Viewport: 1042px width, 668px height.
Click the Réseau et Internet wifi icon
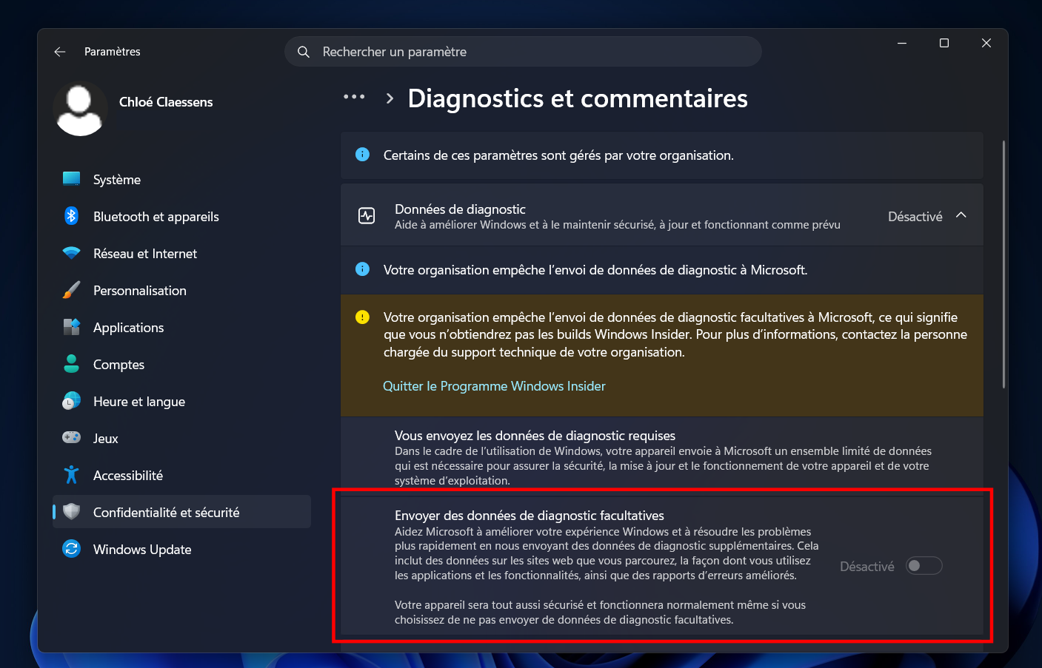coord(71,253)
